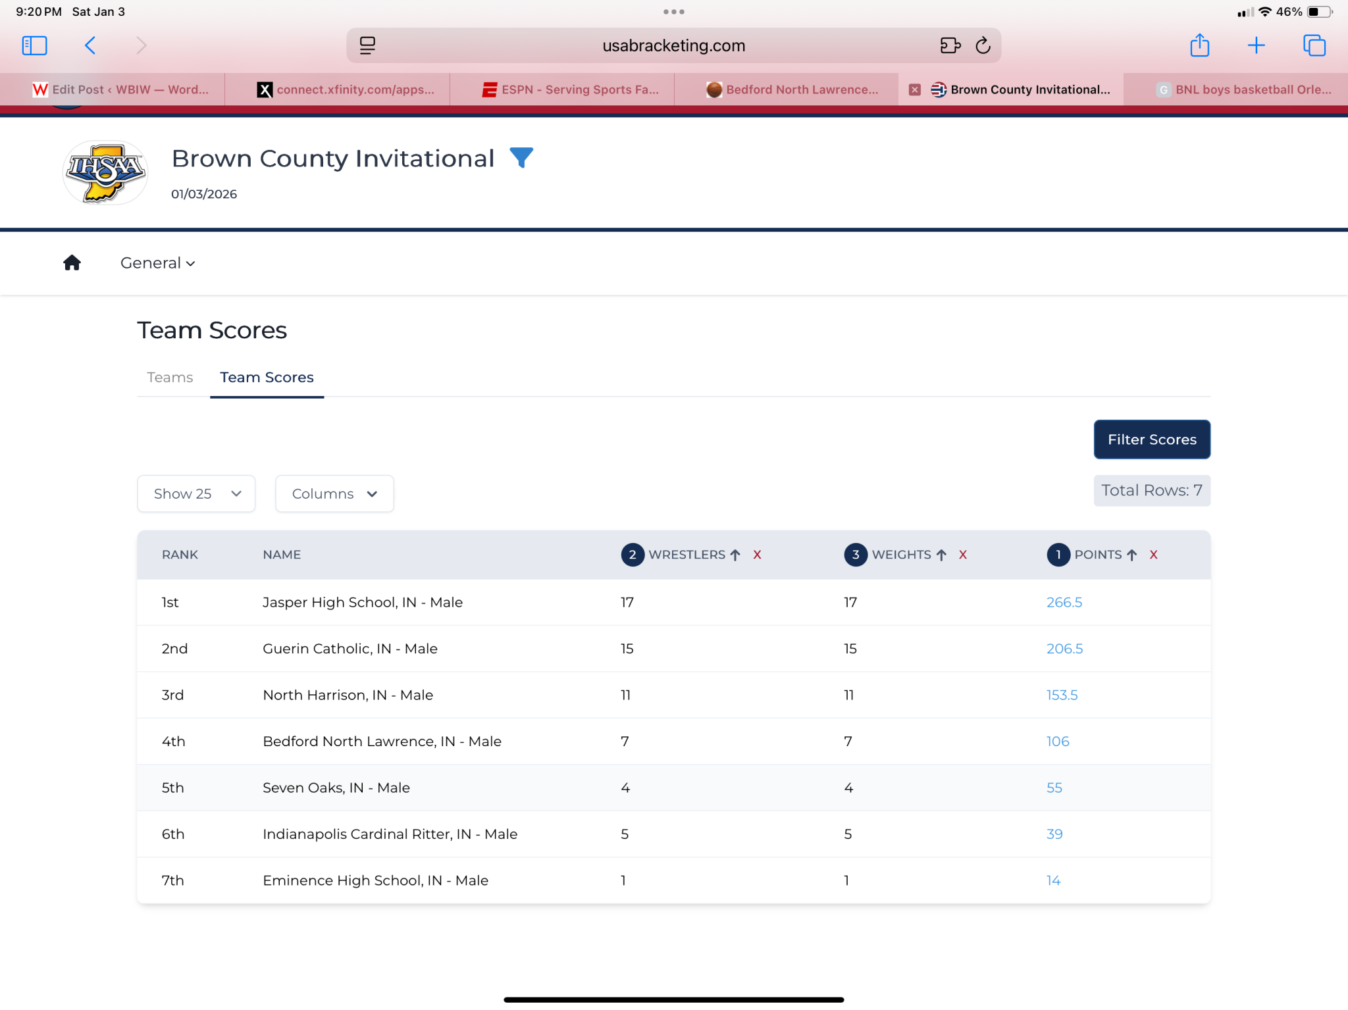Screen dimensions: 1348x1010
Task: Open Bedford North Lawrence's 106 points link
Action: tap(1057, 741)
